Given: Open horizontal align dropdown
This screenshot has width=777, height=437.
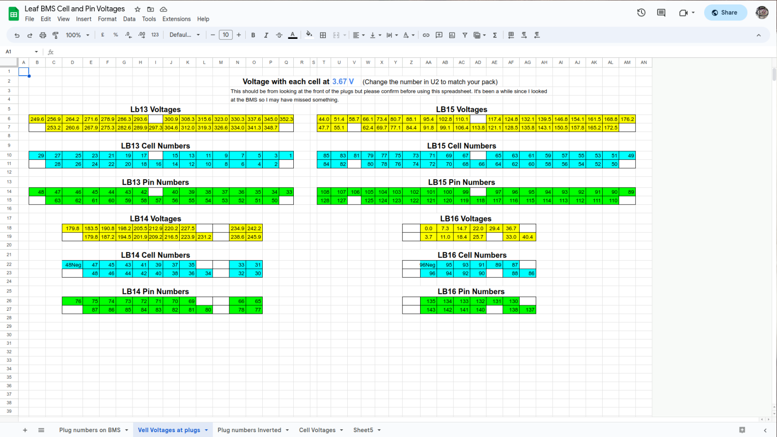Looking at the screenshot, I should (x=359, y=35).
